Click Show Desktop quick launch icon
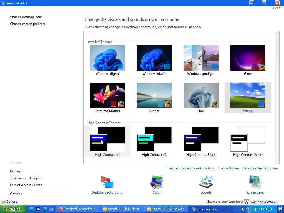 (x=32, y=209)
